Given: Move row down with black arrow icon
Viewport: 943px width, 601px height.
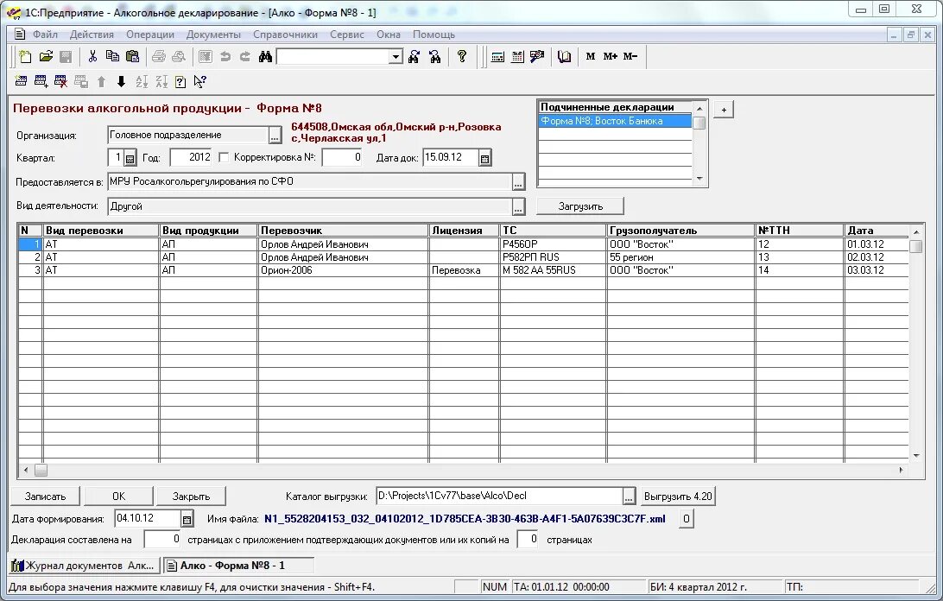Looking at the screenshot, I should (x=121, y=81).
